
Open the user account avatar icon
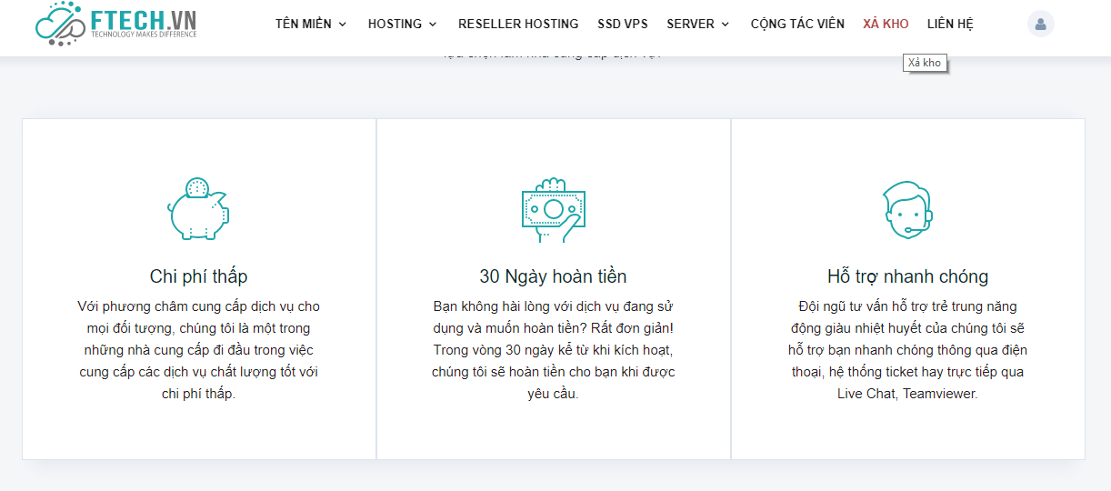click(1040, 24)
